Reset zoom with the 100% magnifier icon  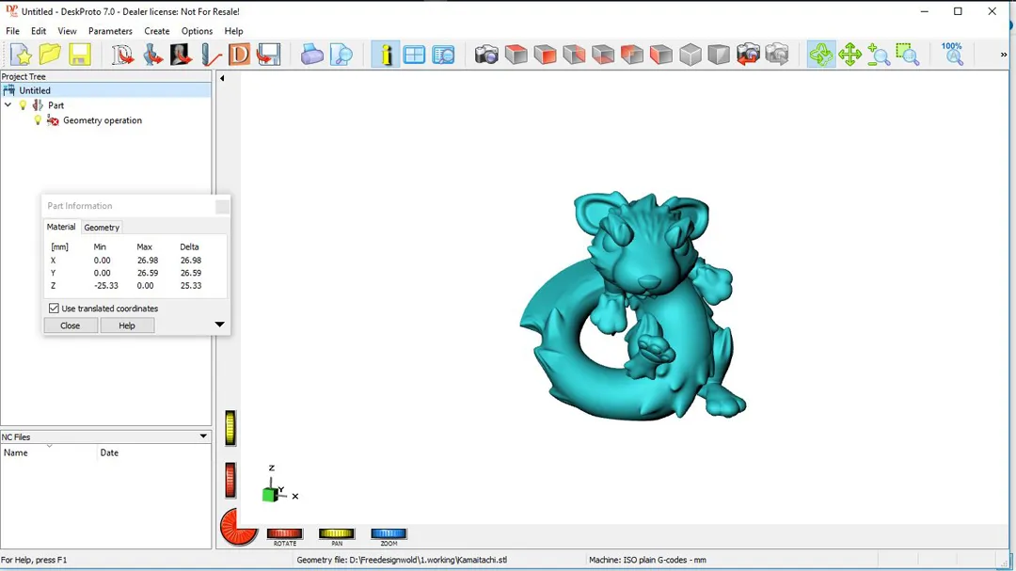point(952,56)
